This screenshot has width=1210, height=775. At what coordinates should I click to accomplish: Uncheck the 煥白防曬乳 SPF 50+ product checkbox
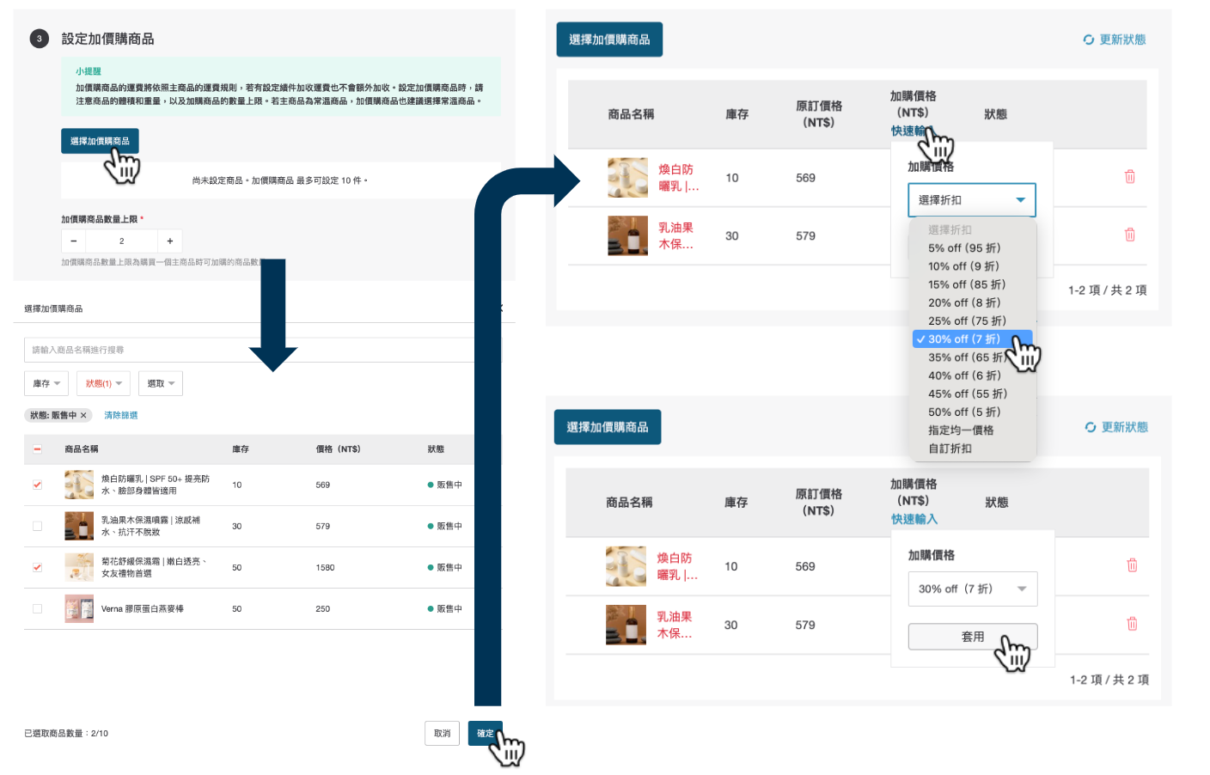[x=37, y=485]
